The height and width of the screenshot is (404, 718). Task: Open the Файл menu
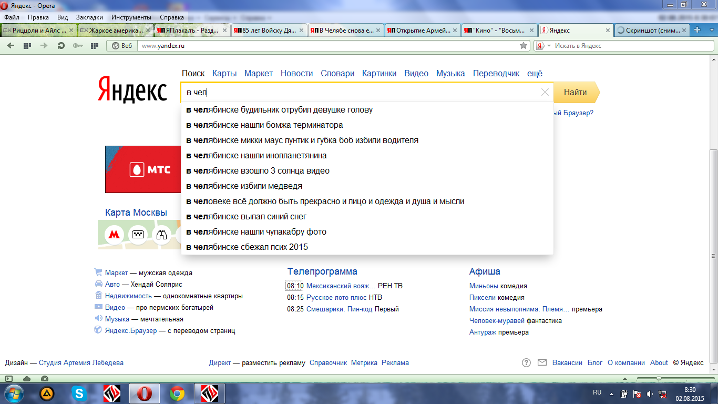pyautogui.click(x=12, y=17)
